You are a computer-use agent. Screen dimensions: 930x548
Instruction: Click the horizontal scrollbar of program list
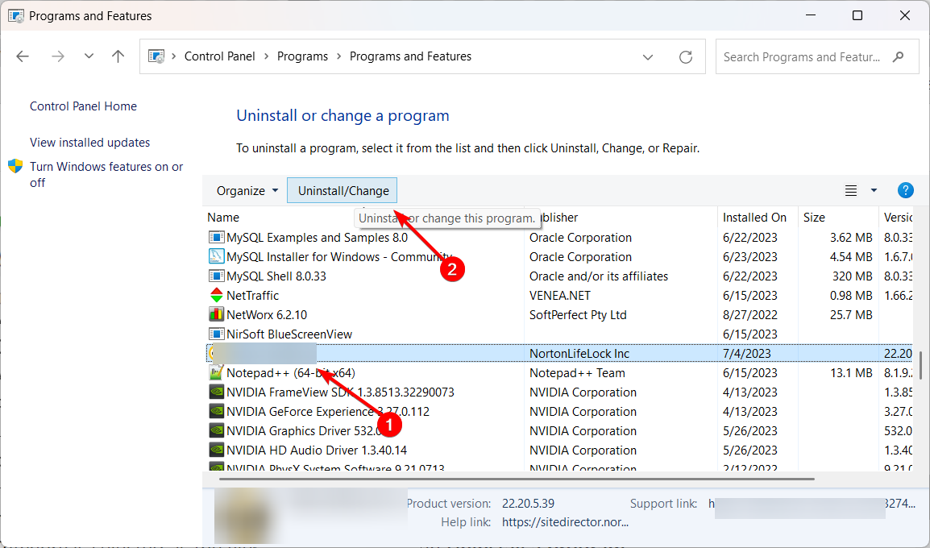pyautogui.click(x=517, y=479)
